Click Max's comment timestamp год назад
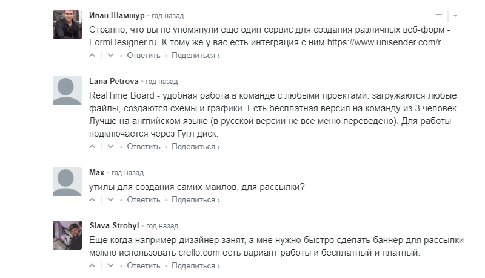The width and height of the screenshot is (485, 278). pos(127,173)
